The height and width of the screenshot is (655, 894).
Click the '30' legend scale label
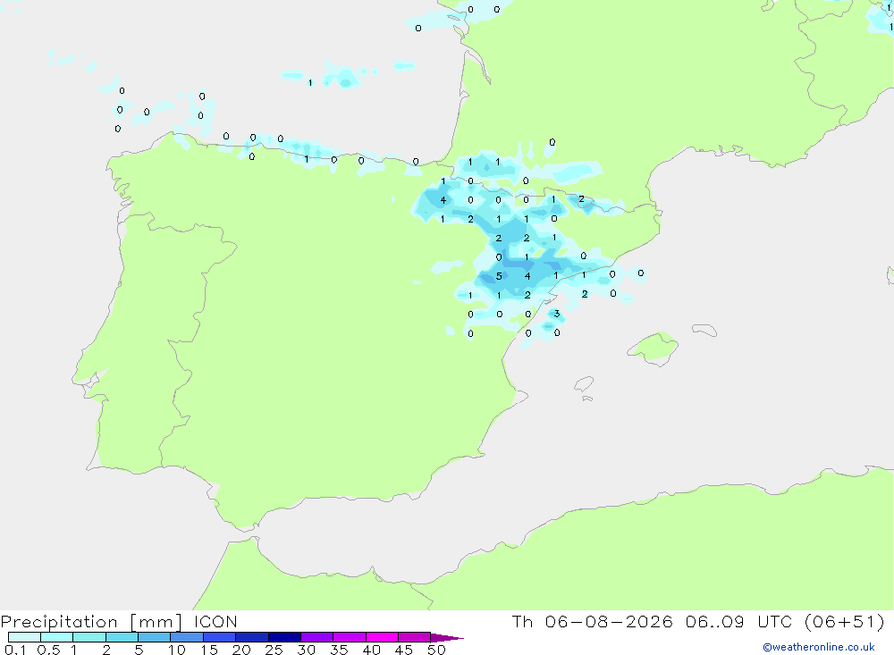(306, 650)
